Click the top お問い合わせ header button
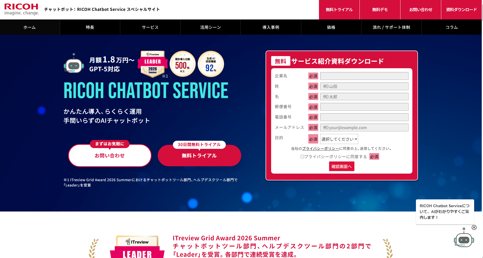483x258 pixels. coord(421,10)
